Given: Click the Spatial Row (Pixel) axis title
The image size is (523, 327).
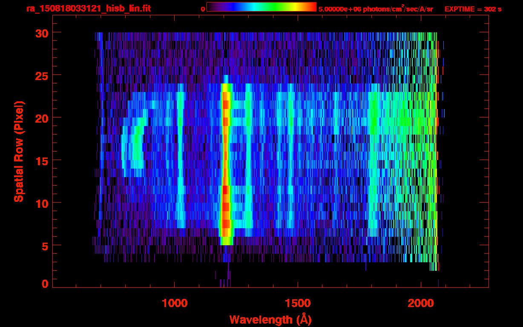Looking at the screenshot, I should (x=19, y=152).
